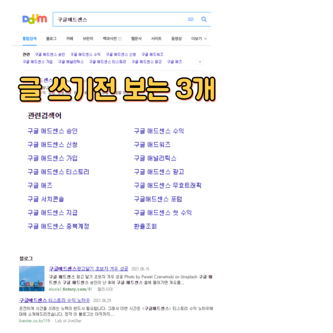Open jivestar.co.kr/119 URL link

click(x=34, y=321)
